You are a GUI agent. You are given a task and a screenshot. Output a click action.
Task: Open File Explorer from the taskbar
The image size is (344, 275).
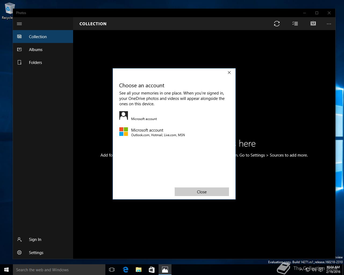[x=139, y=270]
